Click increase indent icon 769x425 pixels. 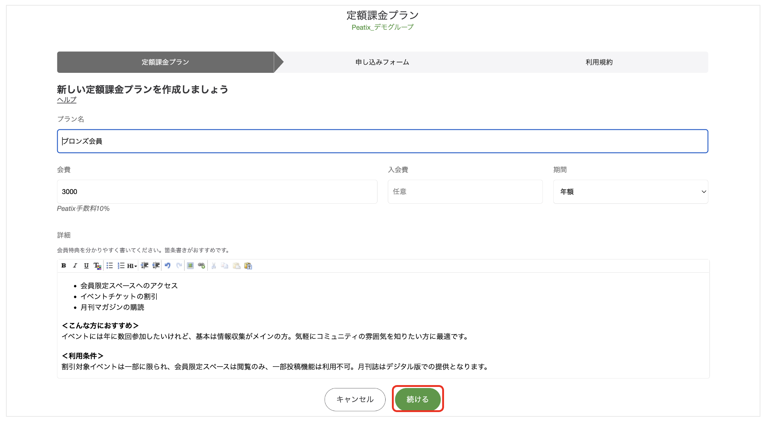point(156,266)
